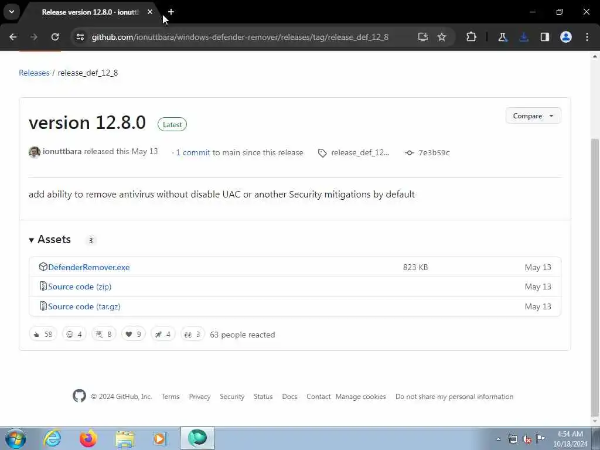Go back to the previous page
The image size is (600, 450).
pyautogui.click(x=13, y=37)
